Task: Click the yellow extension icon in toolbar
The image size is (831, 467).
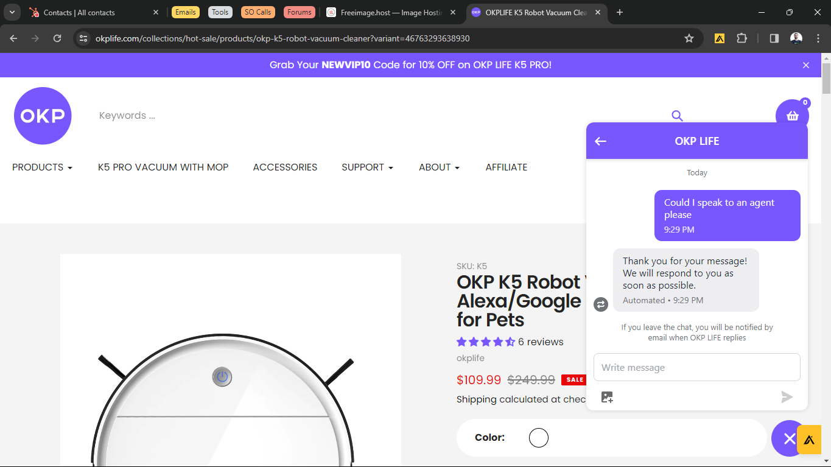Action: click(x=720, y=38)
